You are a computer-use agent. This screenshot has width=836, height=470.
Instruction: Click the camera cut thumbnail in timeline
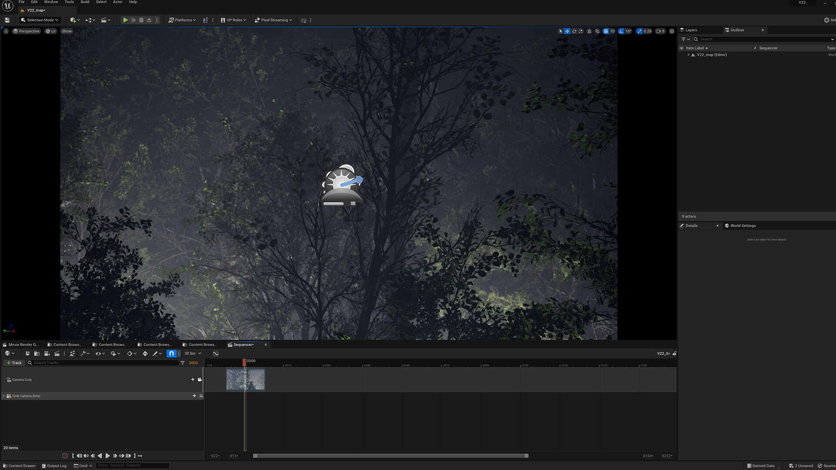pos(245,379)
